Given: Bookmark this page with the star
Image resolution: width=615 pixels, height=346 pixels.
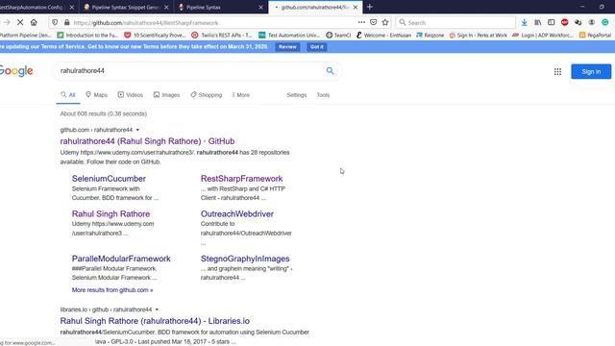Looking at the screenshot, I should [385, 22].
